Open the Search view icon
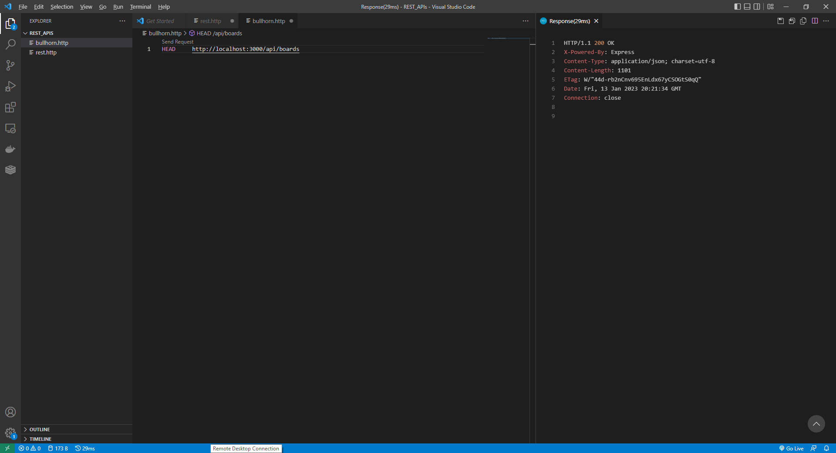 (x=10, y=44)
